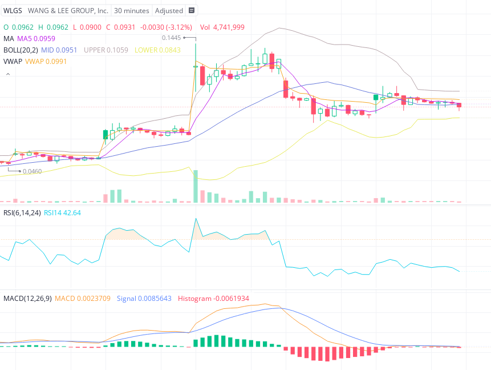
Task: Select the RSI(6,14,24) indicator label
Action: 22,213
